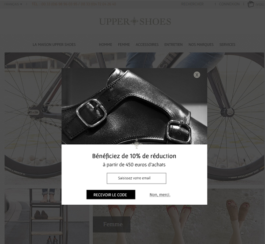Open the Nos Marques menu
265x244 pixels.
point(201,45)
